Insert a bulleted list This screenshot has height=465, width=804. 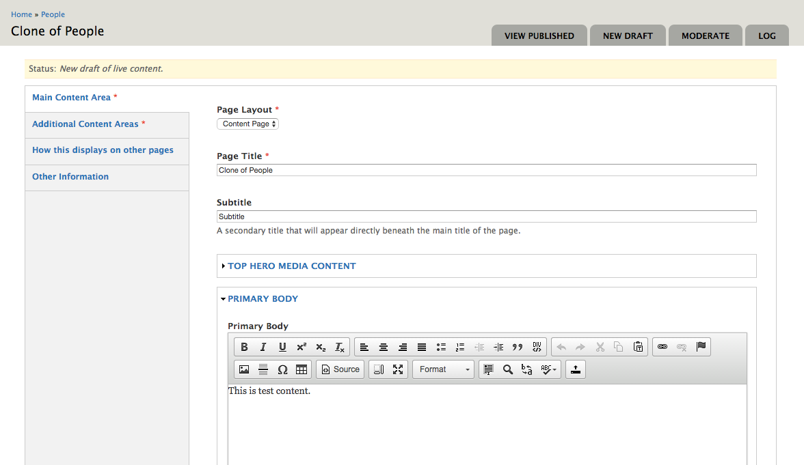coord(441,347)
